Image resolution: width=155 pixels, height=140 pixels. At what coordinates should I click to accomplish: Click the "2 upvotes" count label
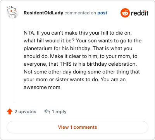(25, 112)
